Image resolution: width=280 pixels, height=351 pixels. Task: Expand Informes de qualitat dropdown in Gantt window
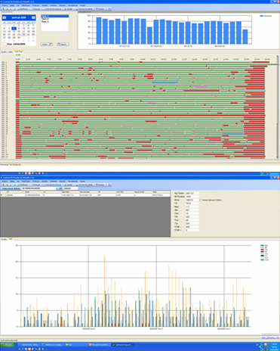pos(94,9)
